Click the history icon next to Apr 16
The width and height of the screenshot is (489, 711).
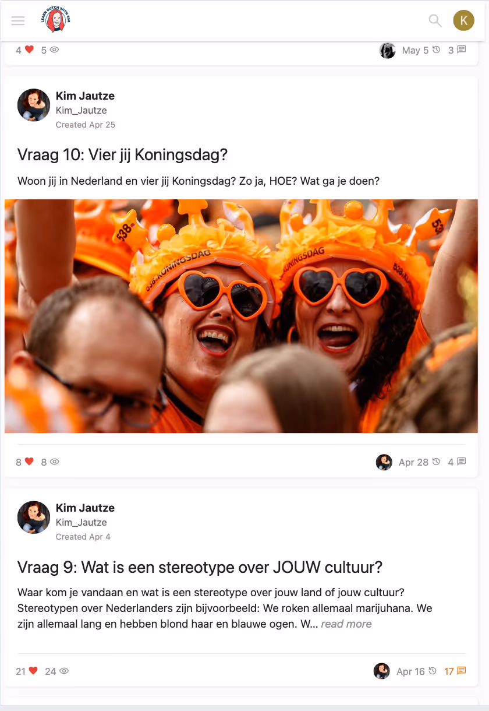coord(433,671)
